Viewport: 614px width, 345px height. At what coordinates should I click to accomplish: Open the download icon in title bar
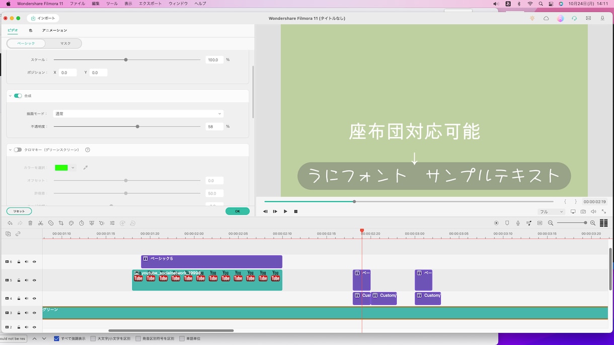click(x=602, y=18)
